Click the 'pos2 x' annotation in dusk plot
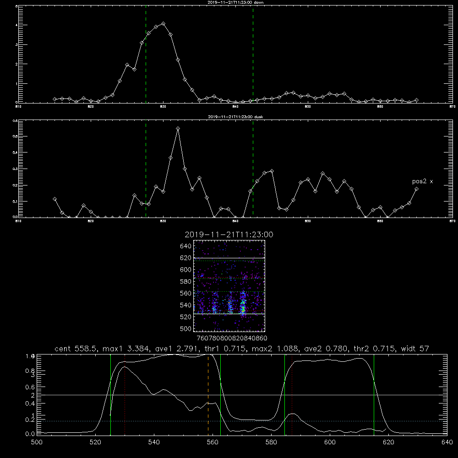 (422, 181)
